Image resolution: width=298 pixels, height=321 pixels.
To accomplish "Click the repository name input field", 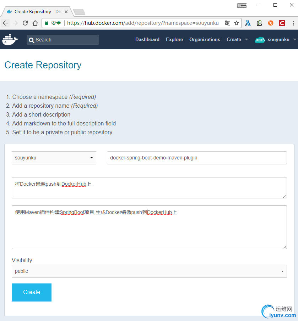I will coord(197,158).
